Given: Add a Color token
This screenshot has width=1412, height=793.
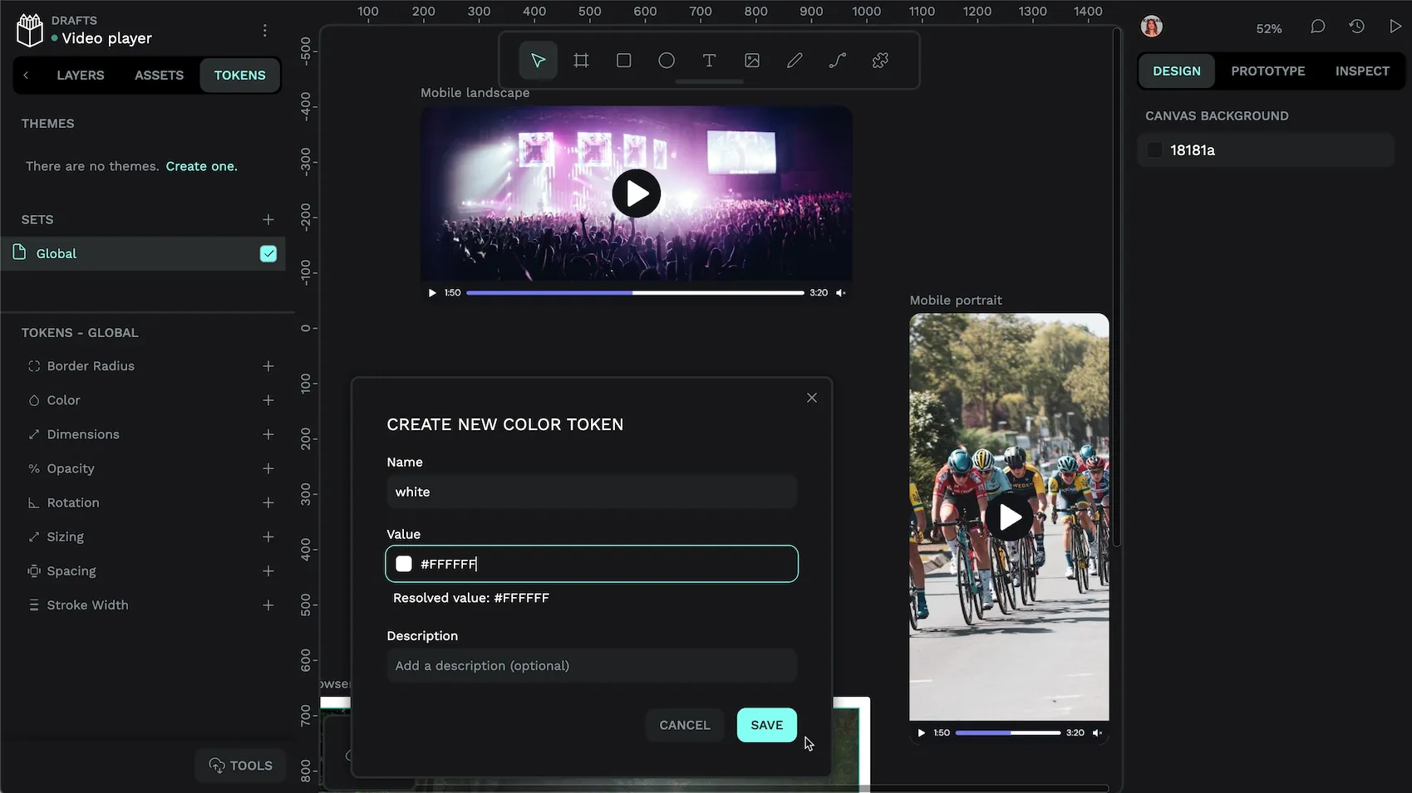Looking at the screenshot, I should (268, 400).
